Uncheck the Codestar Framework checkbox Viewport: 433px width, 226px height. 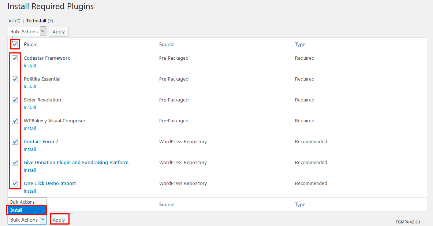click(15, 58)
